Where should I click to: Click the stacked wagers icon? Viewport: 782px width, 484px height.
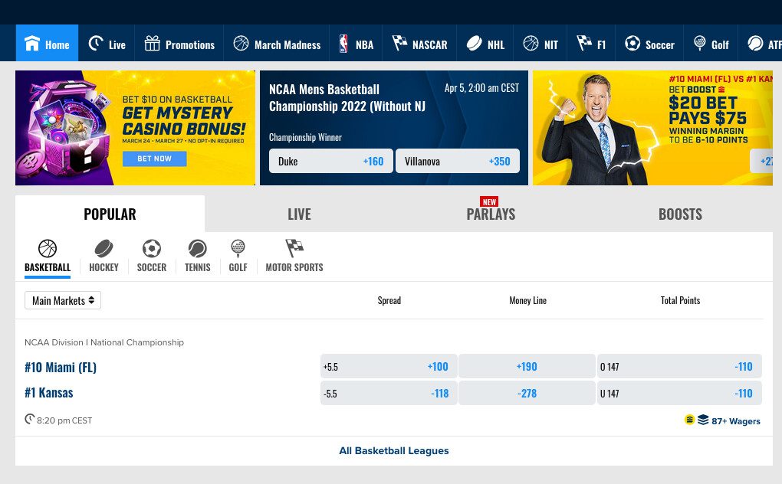(703, 420)
